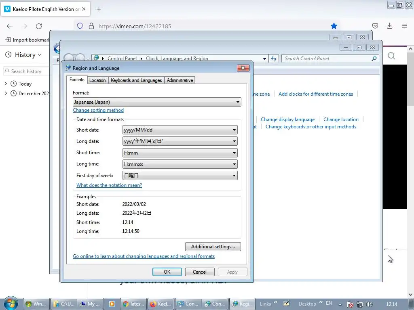Image resolution: width=414 pixels, height=310 pixels.
Task: Click Change sorting method link
Action: (x=98, y=110)
